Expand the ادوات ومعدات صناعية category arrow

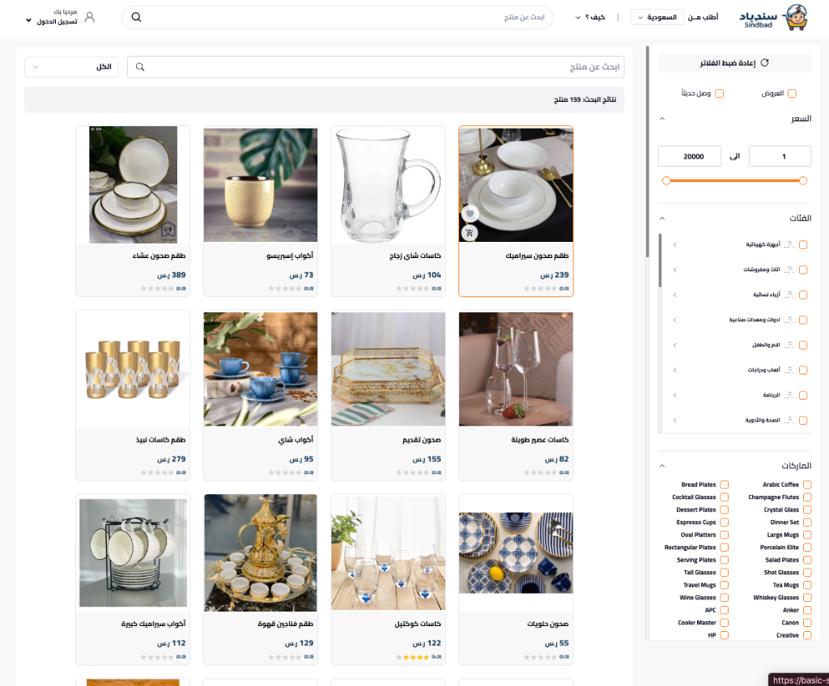674,320
